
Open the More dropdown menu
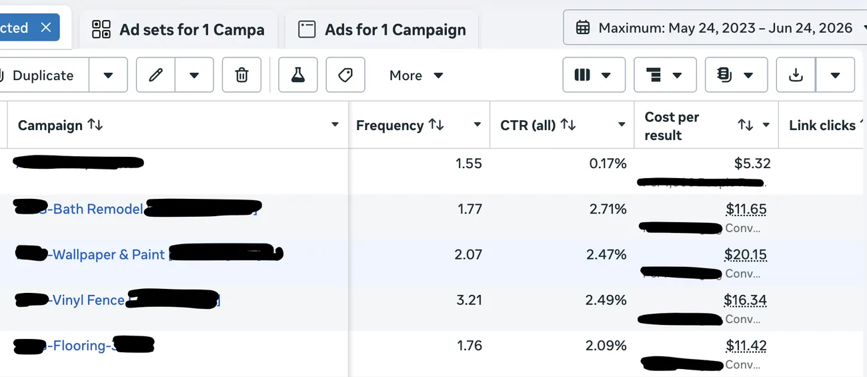(416, 75)
